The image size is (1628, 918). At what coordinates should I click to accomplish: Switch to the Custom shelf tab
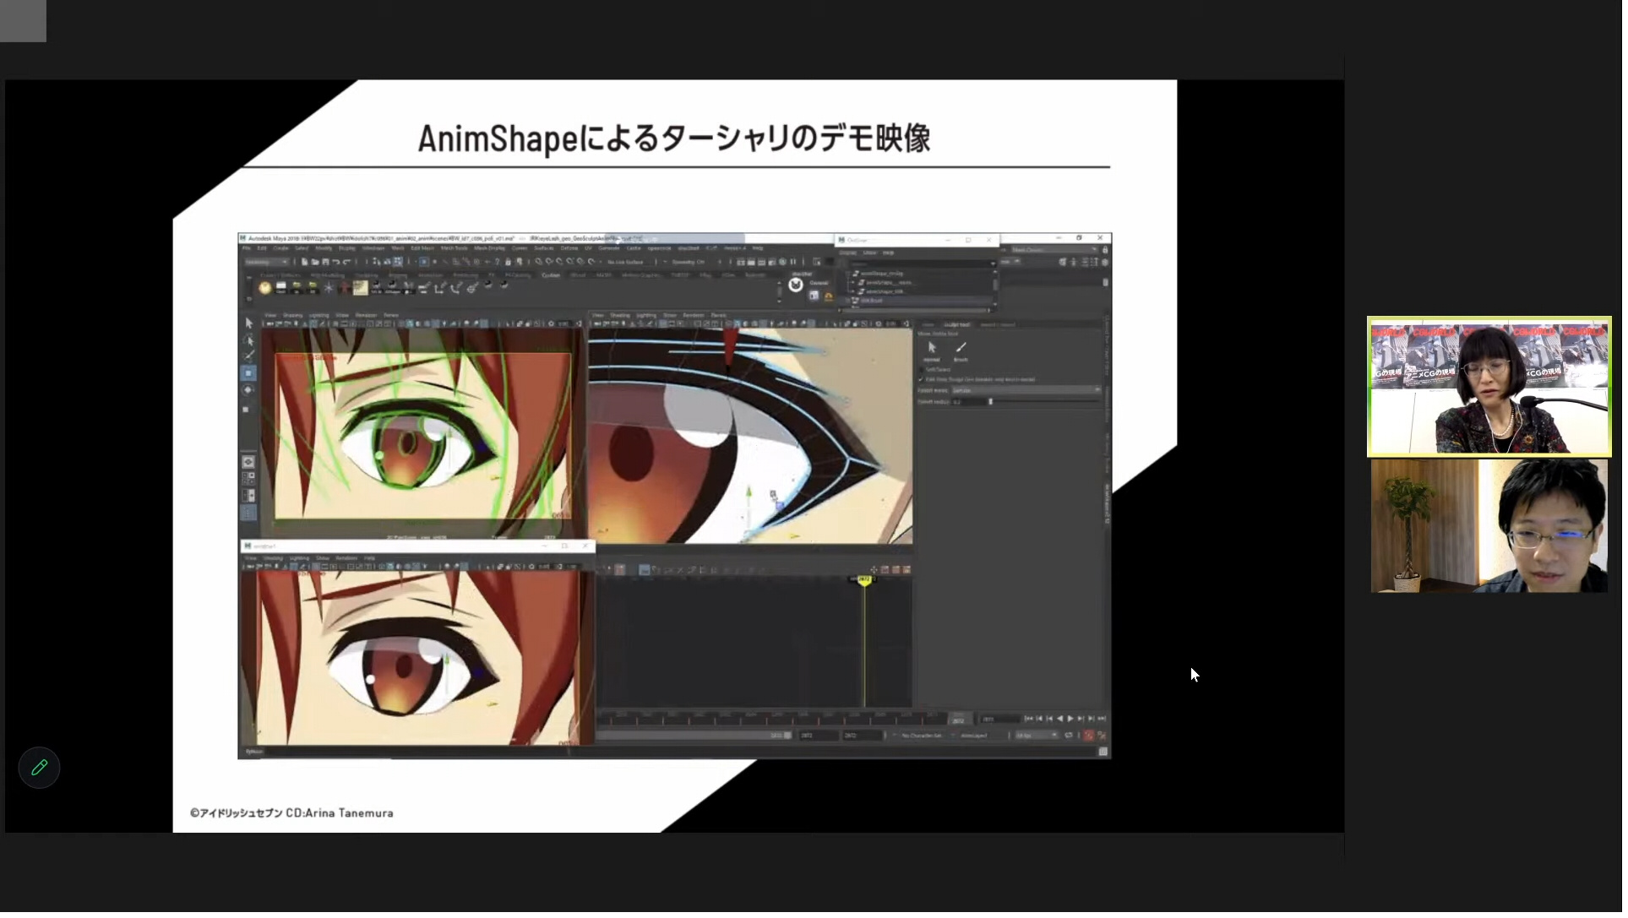click(x=551, y=275)
